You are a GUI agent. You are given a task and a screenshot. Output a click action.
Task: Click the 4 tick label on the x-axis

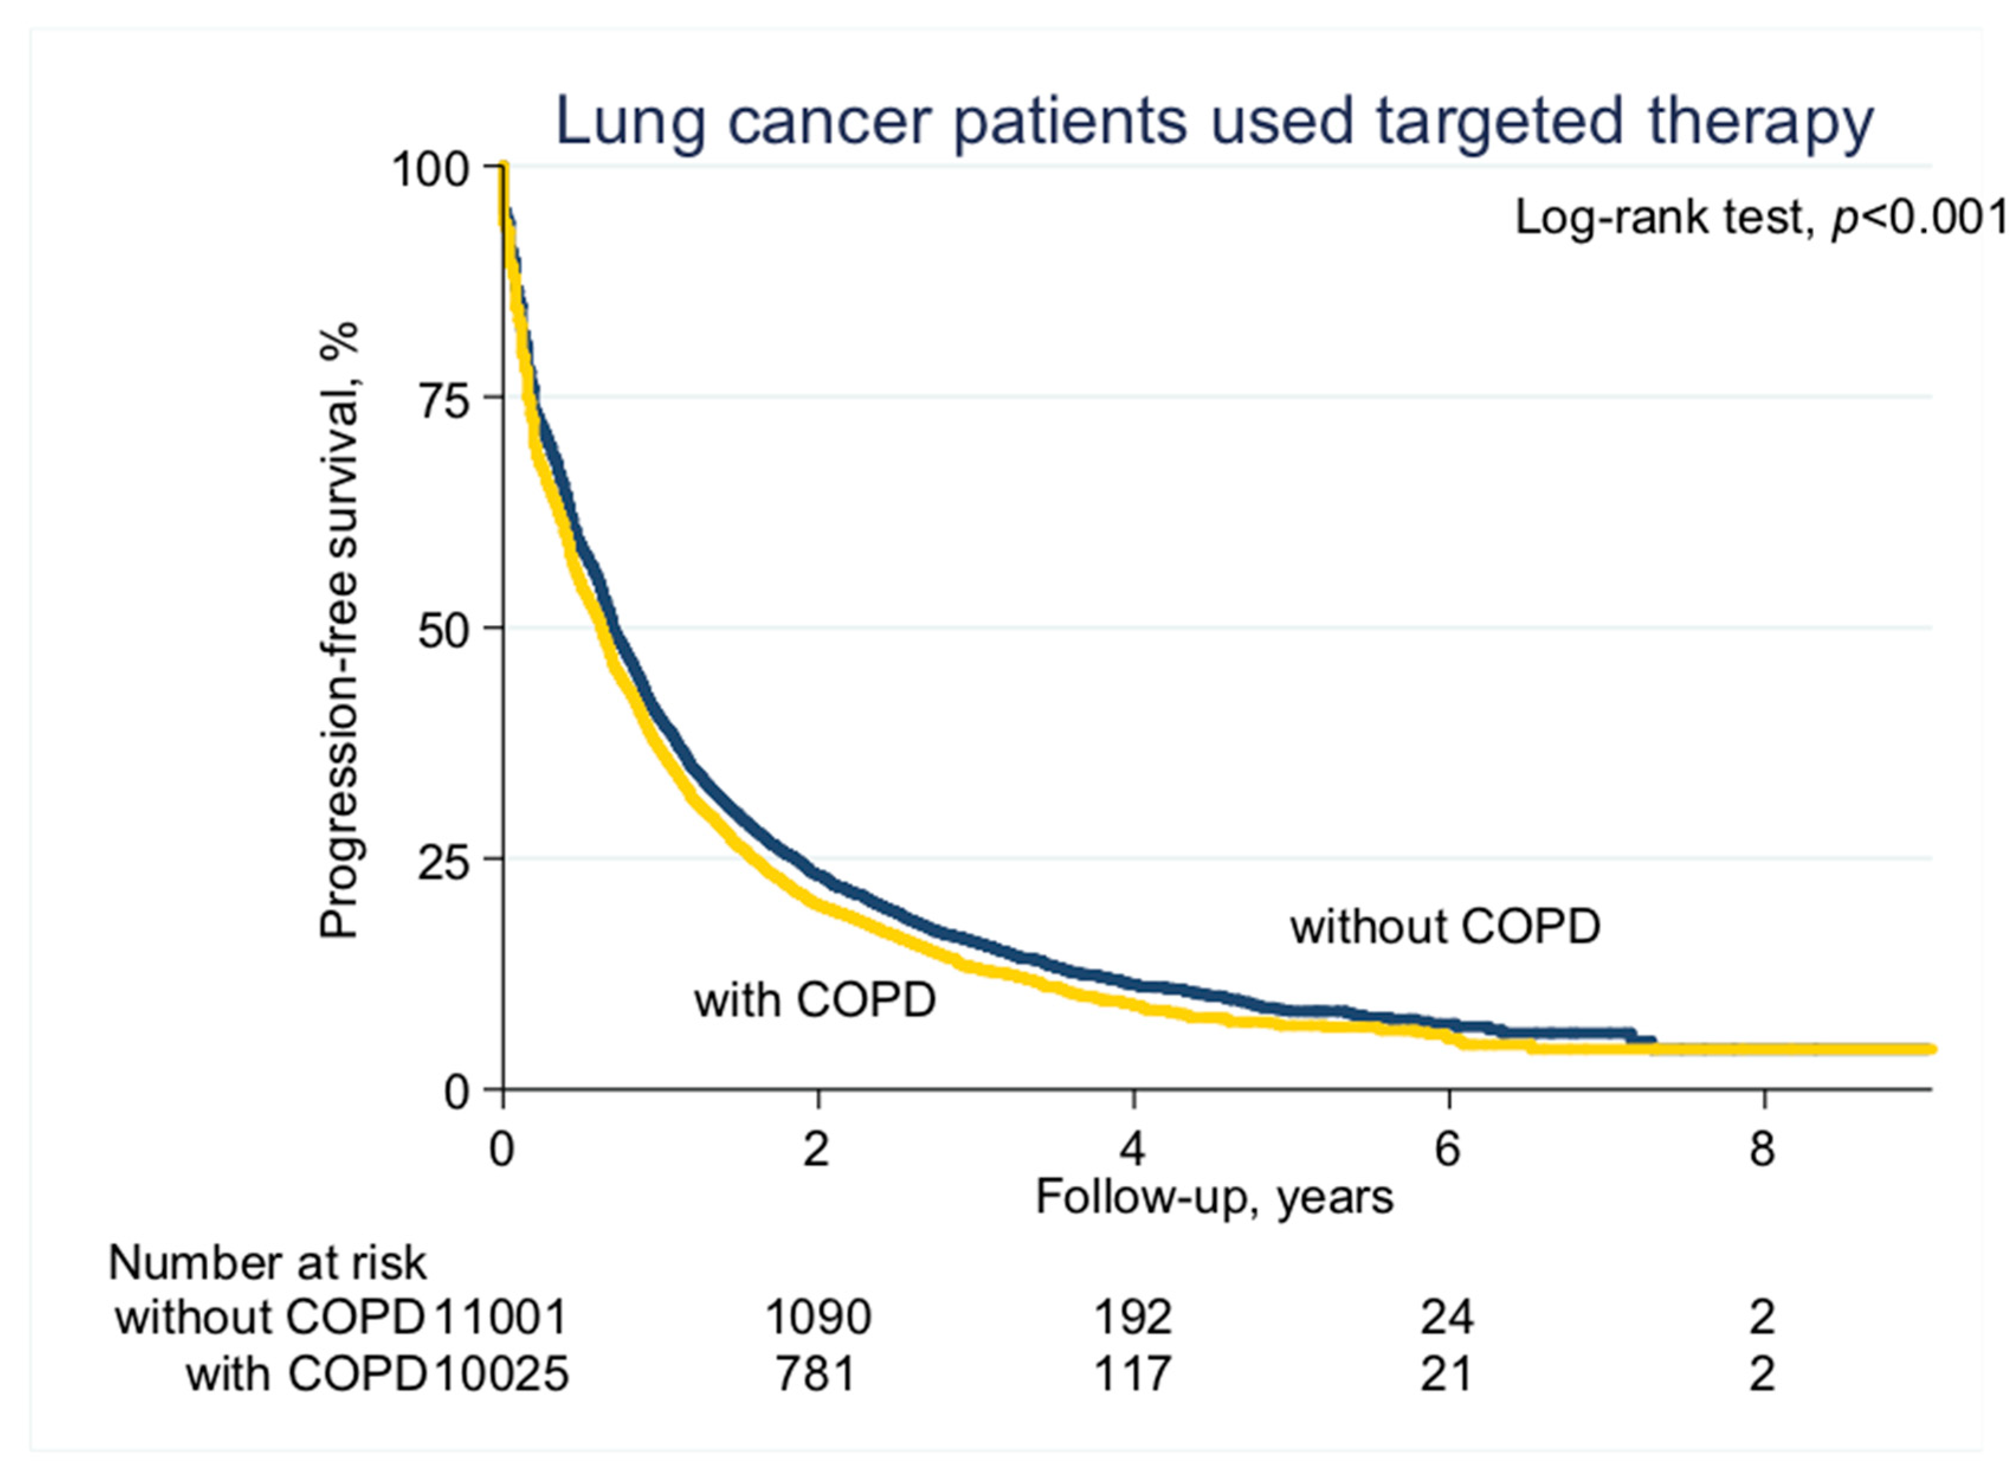(1132, 1150)
